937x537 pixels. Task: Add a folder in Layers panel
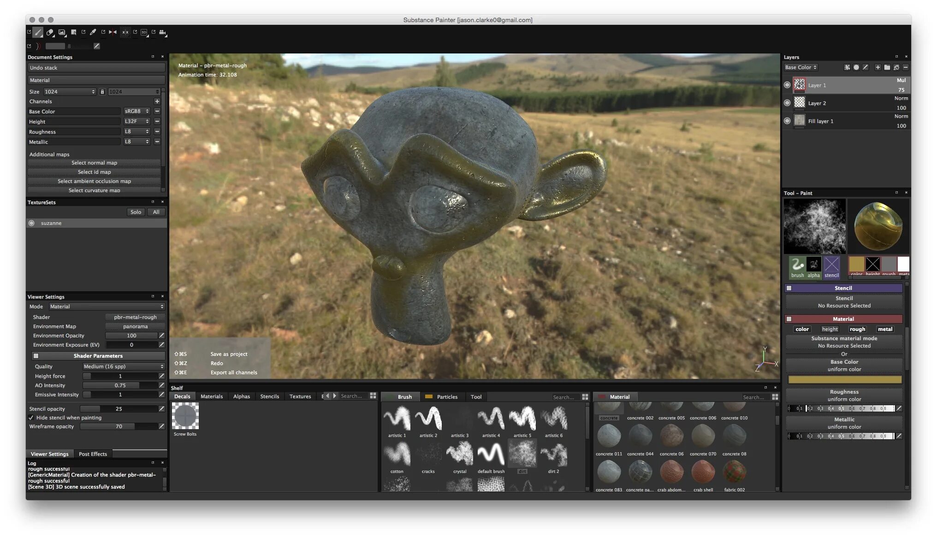887,67
